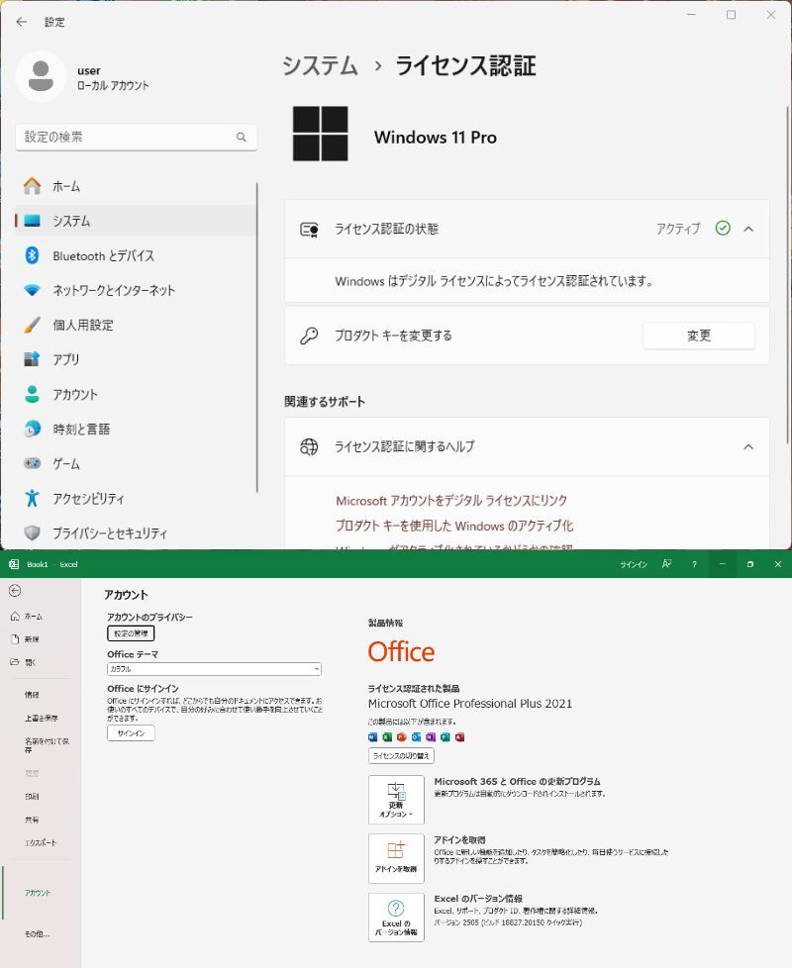792x968 pixels.
Task: Click the Windows logo beside Windows 11 Pro
Action: pyautogui.click(x=320, y=134)
